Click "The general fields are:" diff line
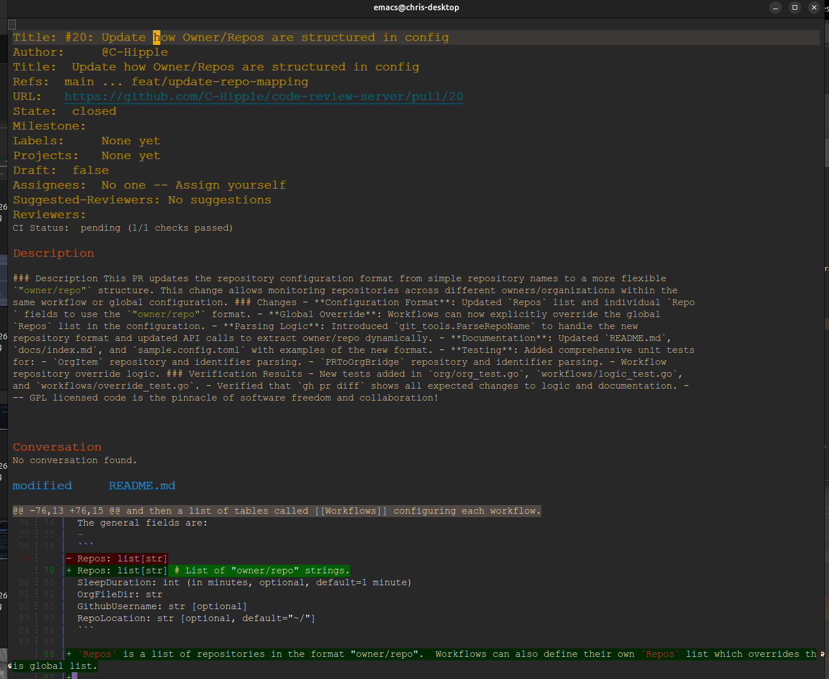829x679 pixels. (142, 523)
